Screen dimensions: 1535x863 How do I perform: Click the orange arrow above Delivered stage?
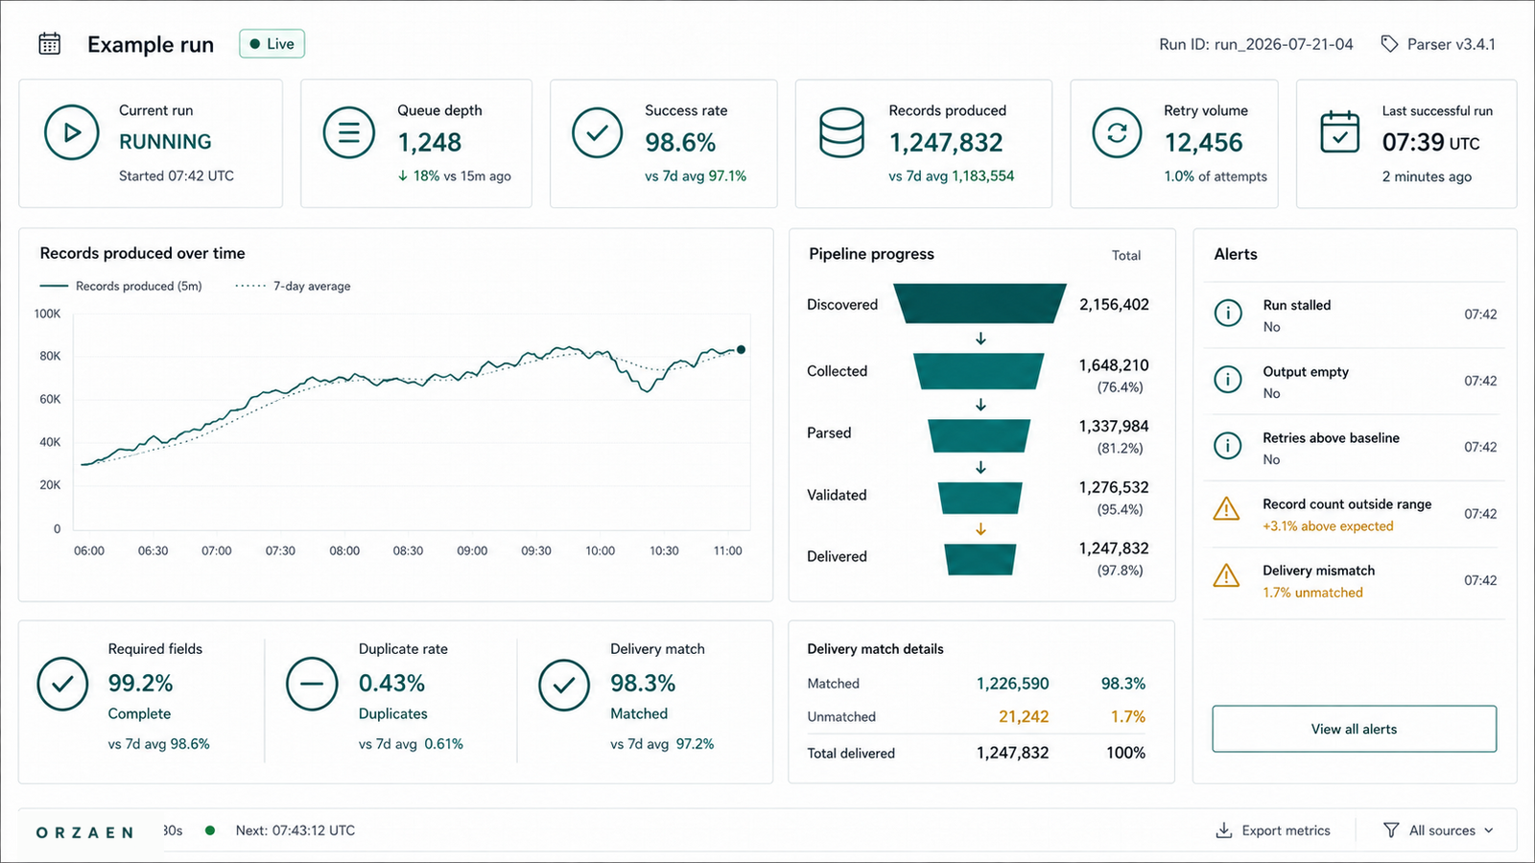[980, 529]
